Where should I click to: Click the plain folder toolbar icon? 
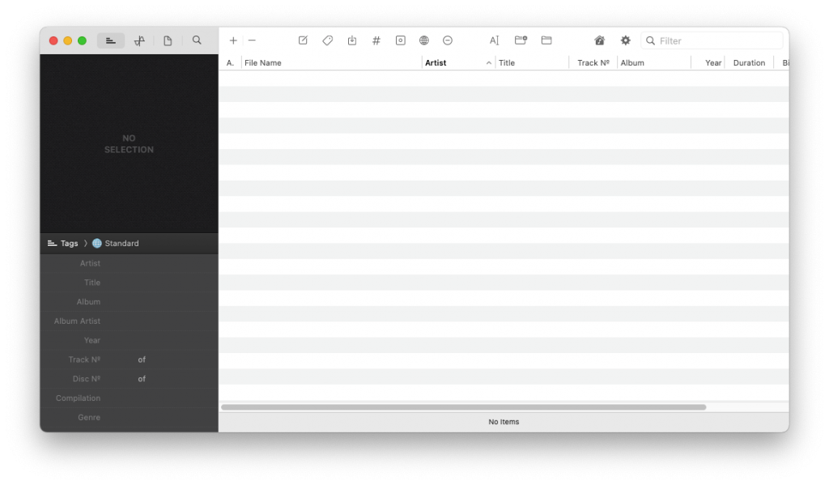click(546, 40)
